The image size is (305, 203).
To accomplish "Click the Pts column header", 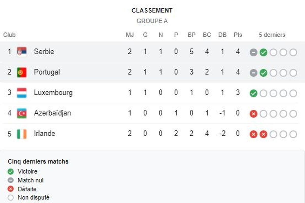I will tap(238, 35).
